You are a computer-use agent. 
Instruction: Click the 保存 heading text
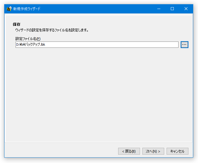click(x=16, y=24)
